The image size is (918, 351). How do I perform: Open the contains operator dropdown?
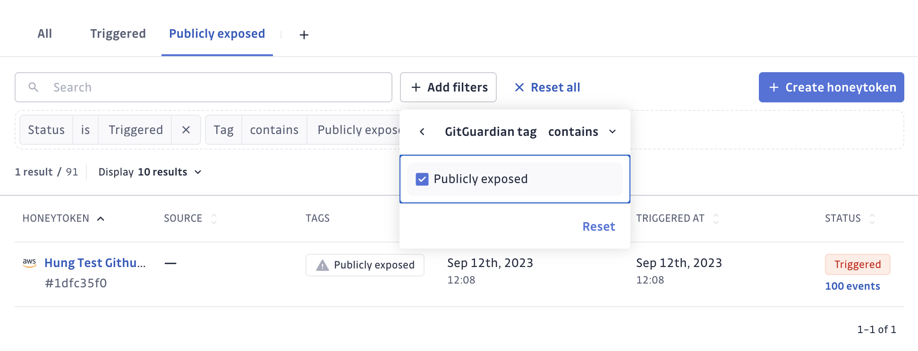click(582, 132)
